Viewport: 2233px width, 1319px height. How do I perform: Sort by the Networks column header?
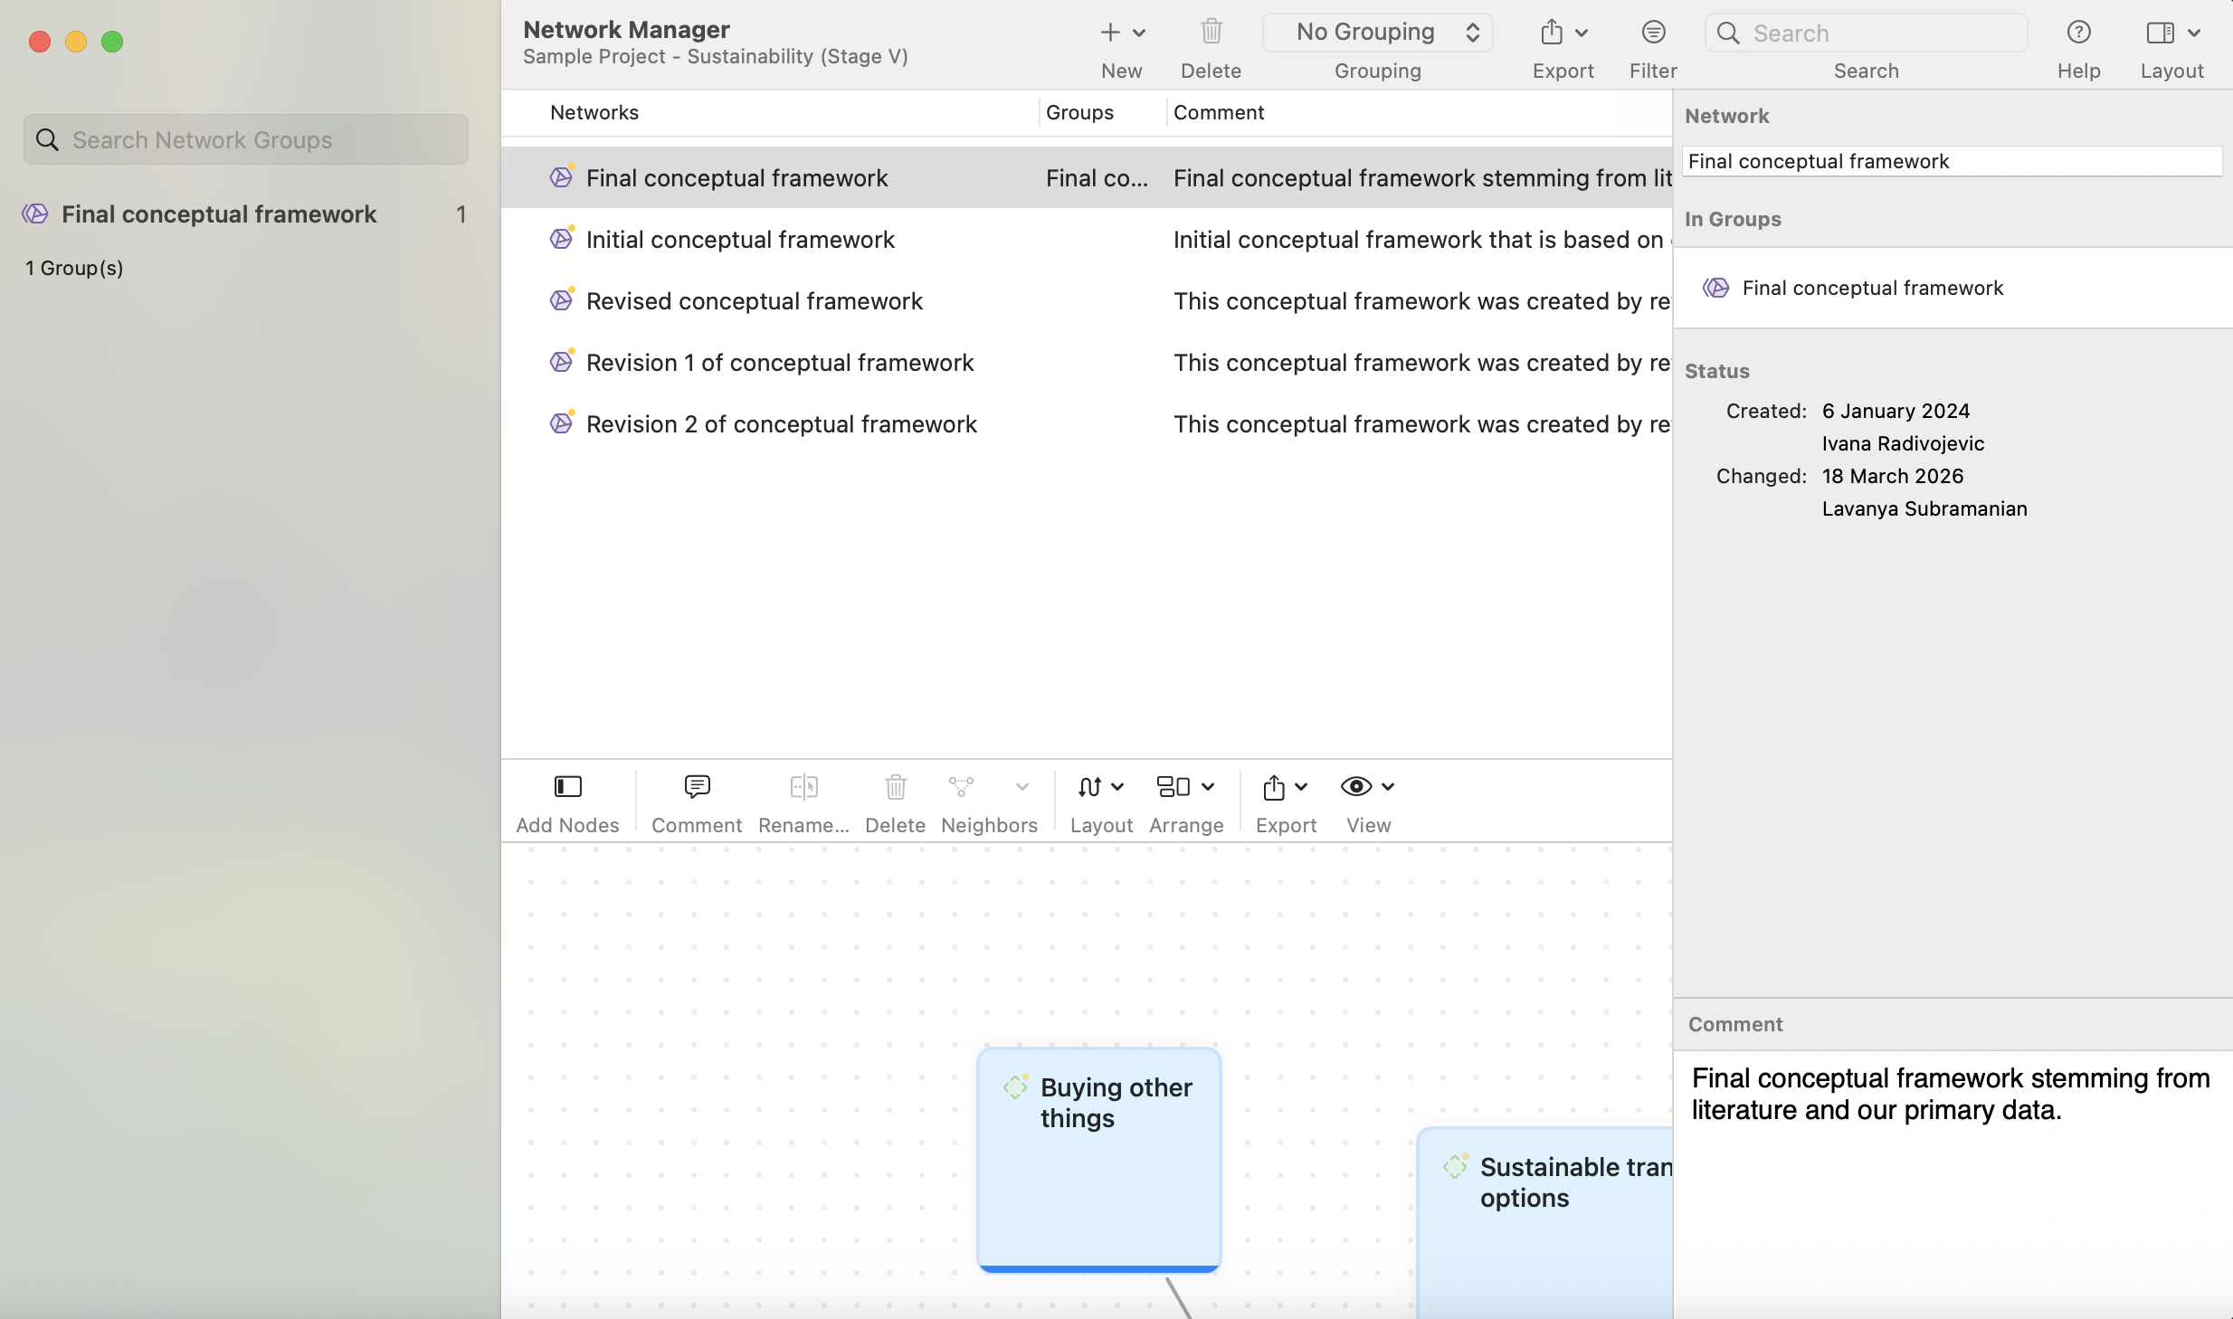[x=594, y=112]
